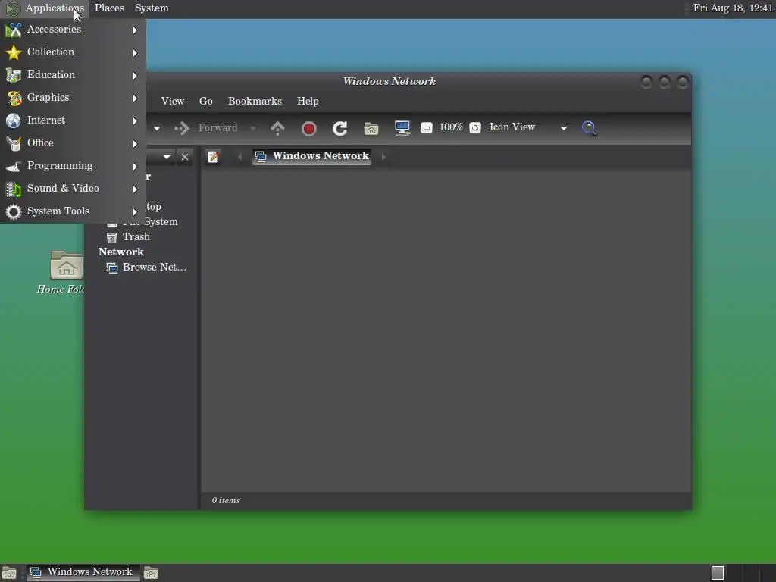This screenshot has width=776, height=582.
Task: Open Computer from the toolbar
Action: coord(402,128)
